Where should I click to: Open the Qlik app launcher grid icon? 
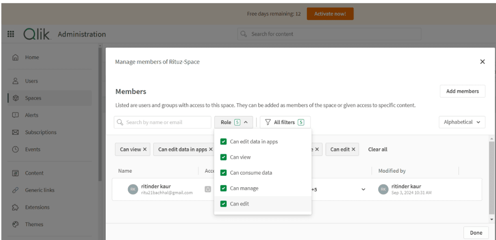tap(11, 34)
